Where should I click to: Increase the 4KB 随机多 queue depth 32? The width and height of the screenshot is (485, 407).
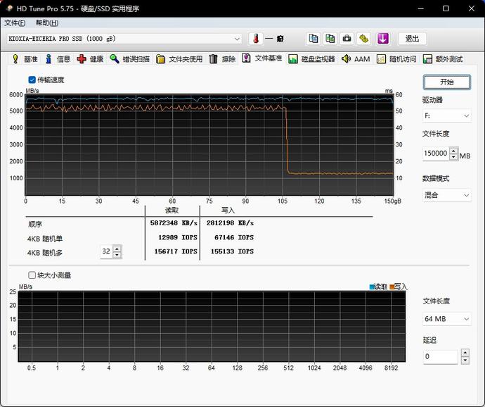(117, 249)
